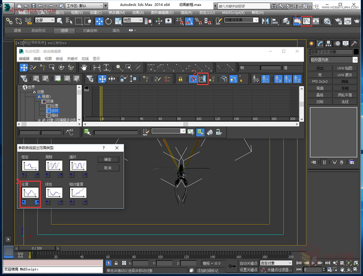Click the Parameter Curve Out-of-Range Types icon

pos(202,79)
